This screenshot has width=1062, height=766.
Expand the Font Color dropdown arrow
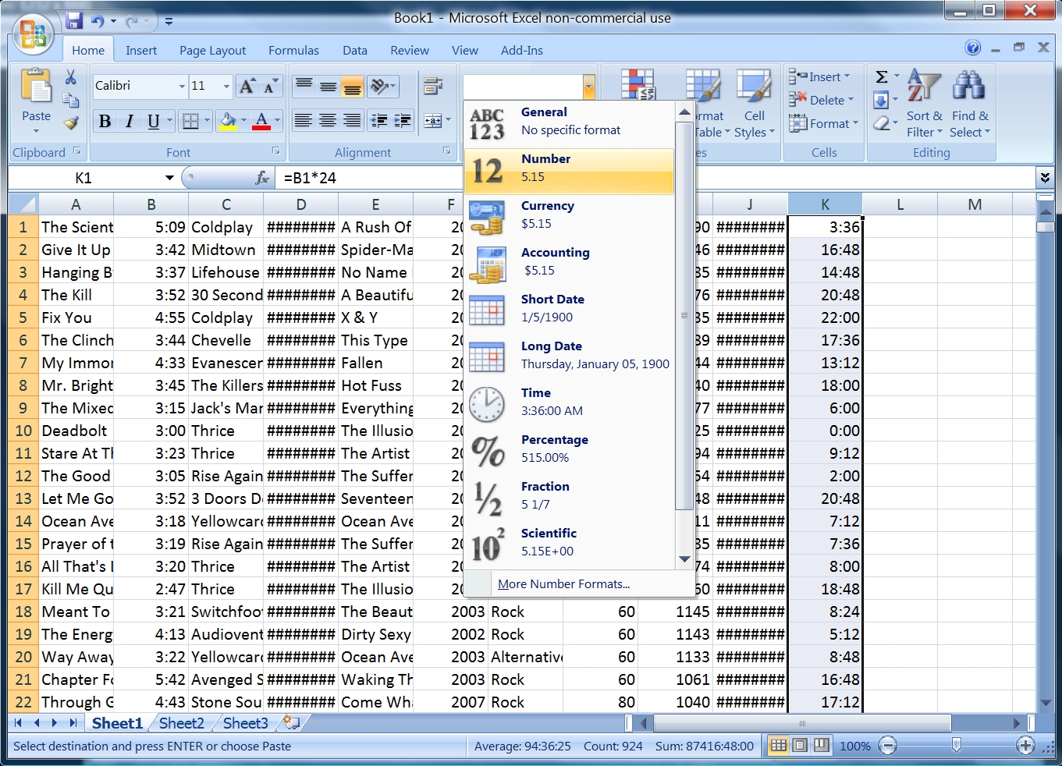[277, 121]
